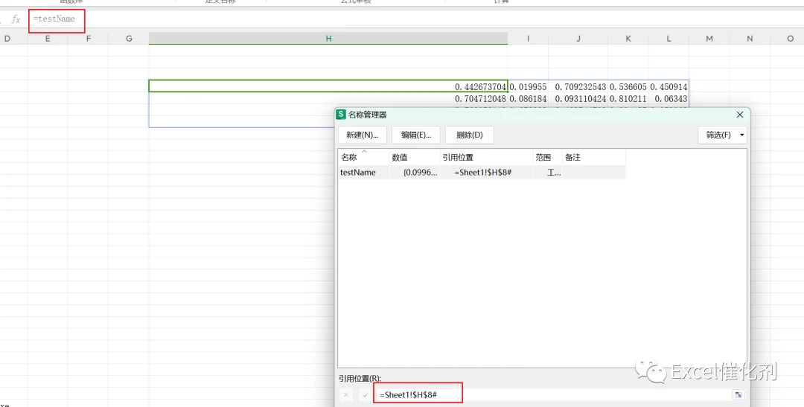Select column J header
This screenshot has width=804, height=407.
click(x=578, y=39)
